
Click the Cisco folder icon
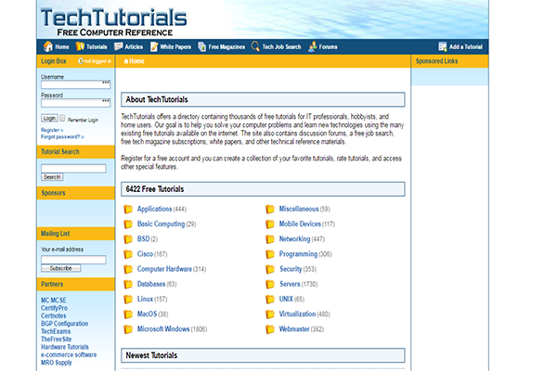(x=128, y=254)
